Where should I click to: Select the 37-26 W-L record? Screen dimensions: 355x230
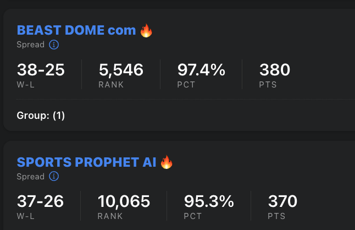(x=40, y=201)
